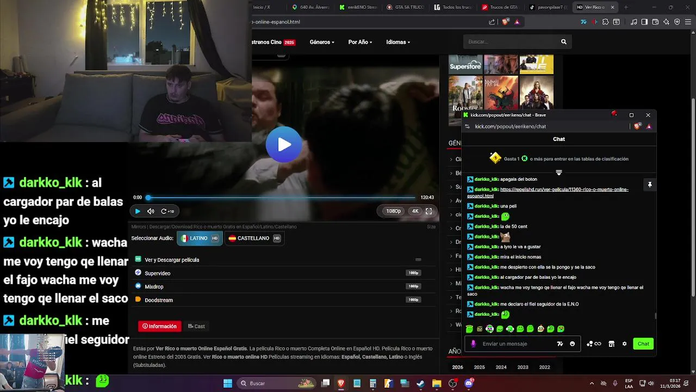Switch to the pavonpilaar7 TikTok tab
Viewport: 696px width, 392px height.
pyautogui.click(x=548, y=7)
